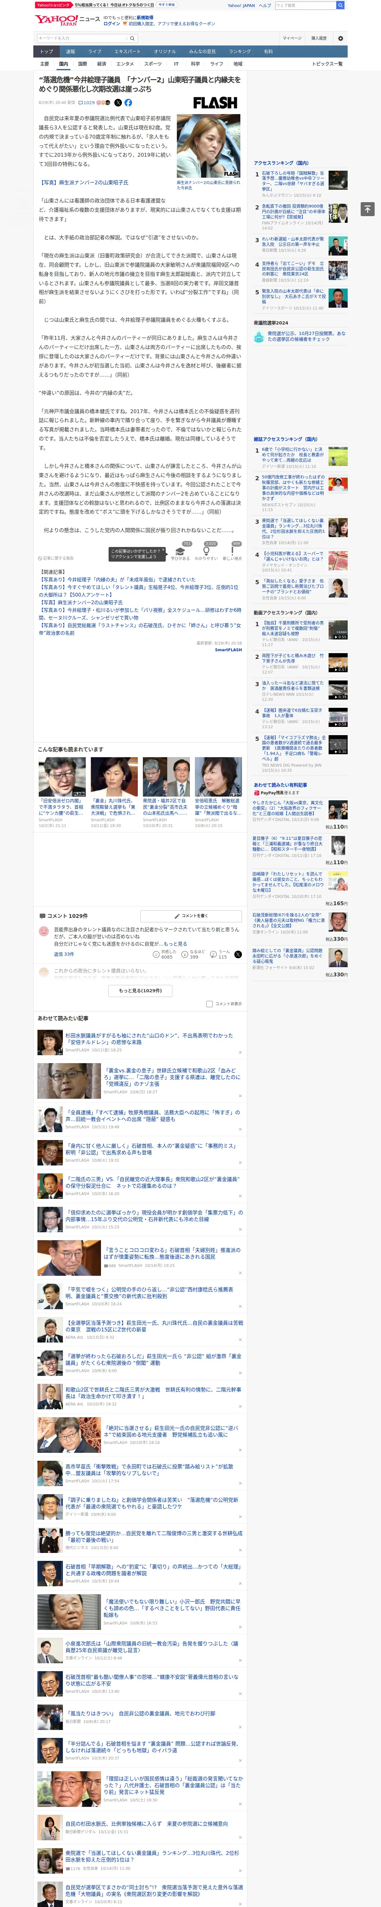Select the スポーツ category tab
This screenshot has width=381, height=1907.
pos(152,64)
